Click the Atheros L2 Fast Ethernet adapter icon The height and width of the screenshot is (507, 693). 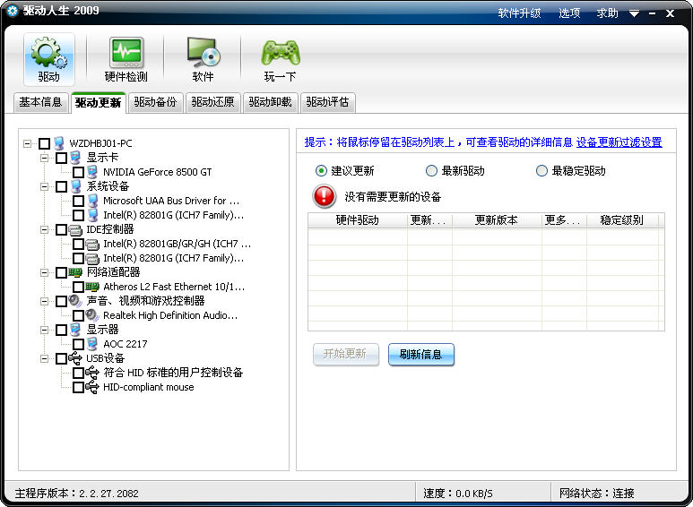tap(92, 287)
